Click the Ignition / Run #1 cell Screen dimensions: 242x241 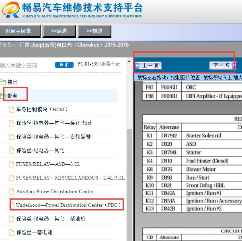[204, 193]
